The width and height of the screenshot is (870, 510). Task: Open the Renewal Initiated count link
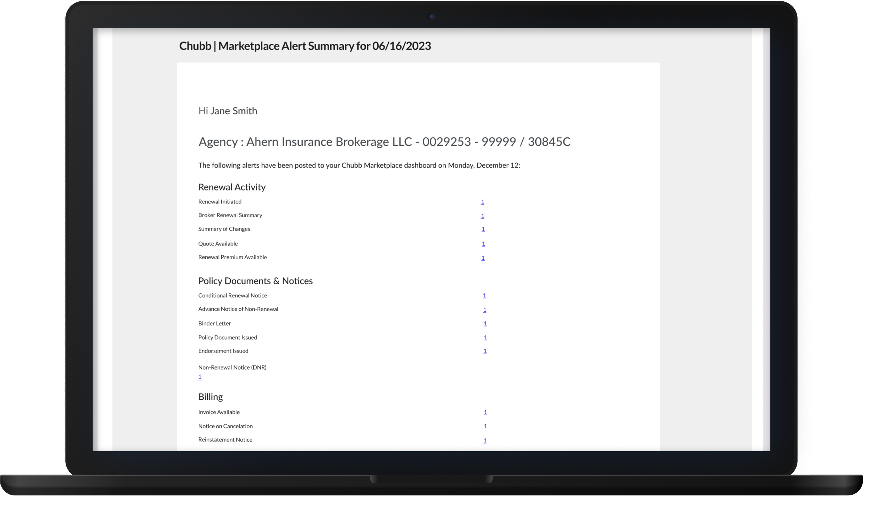(482, 202)
